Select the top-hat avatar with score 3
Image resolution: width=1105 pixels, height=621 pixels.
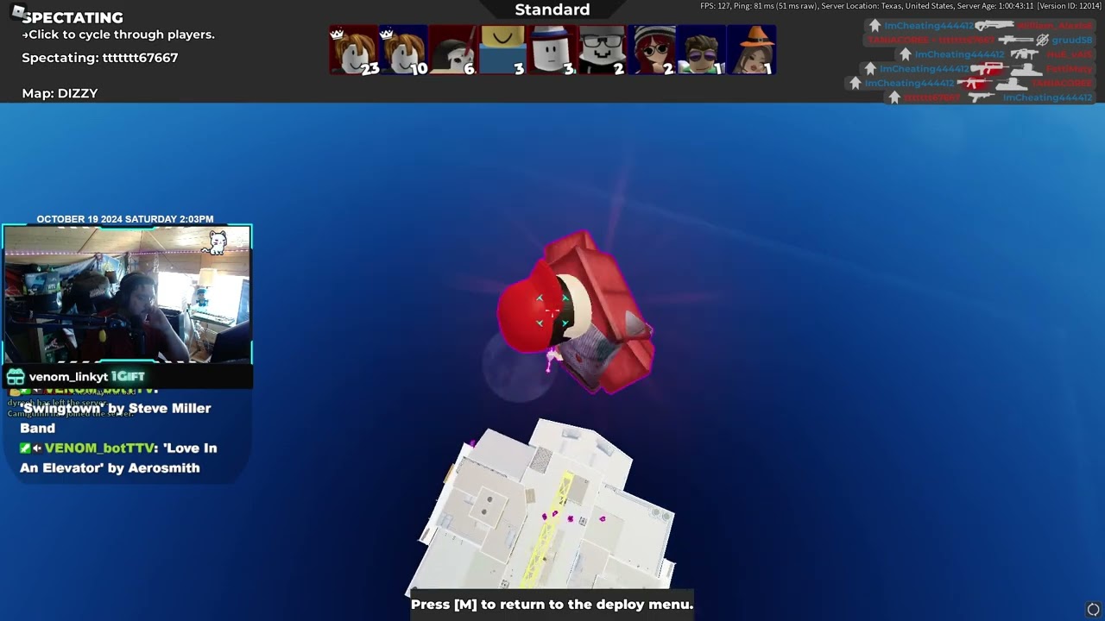point(552,51)
